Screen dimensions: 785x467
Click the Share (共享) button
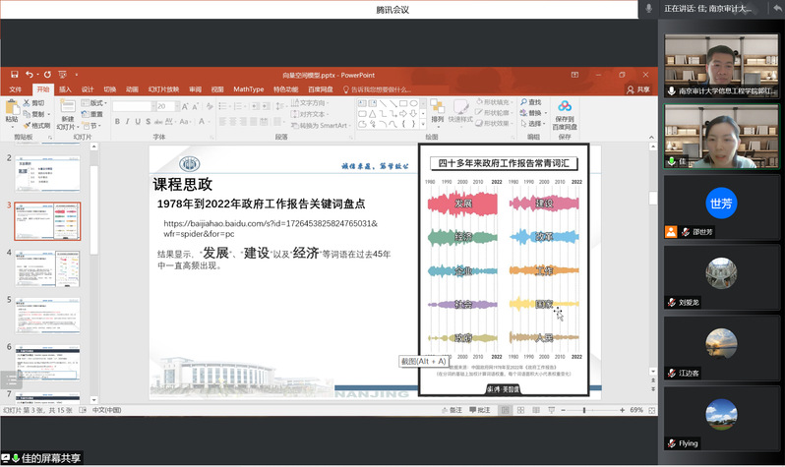pos(639,88)
